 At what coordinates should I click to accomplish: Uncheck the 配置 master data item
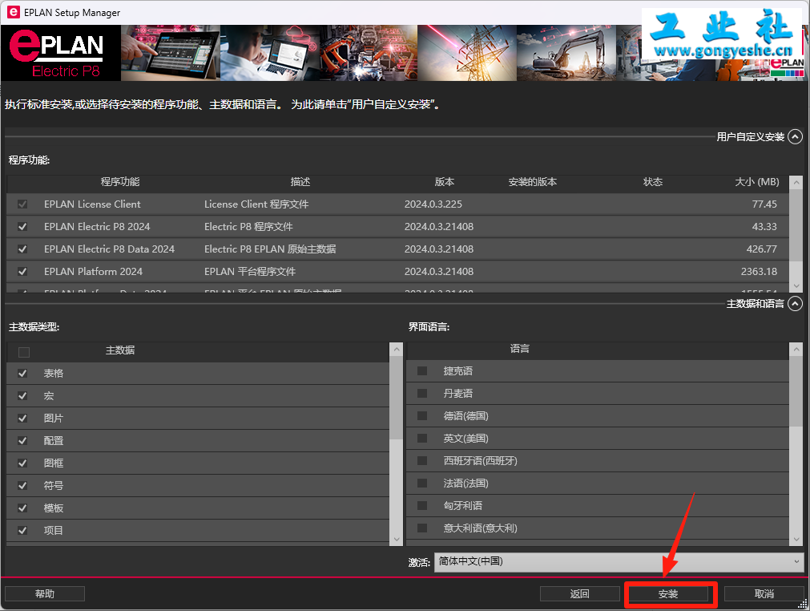22,441
